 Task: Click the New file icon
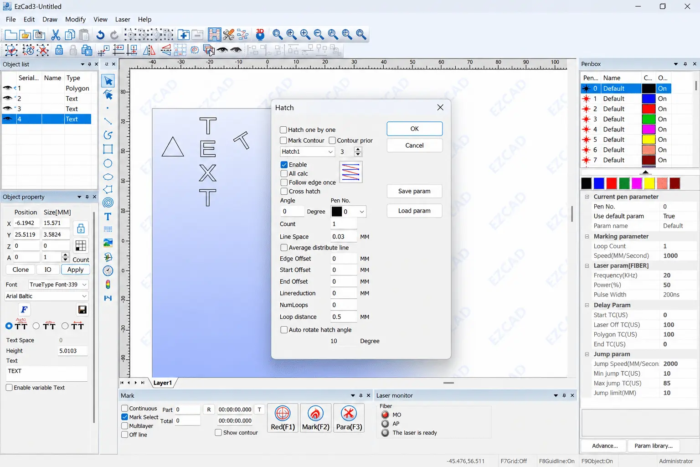(x=11, y=35)
